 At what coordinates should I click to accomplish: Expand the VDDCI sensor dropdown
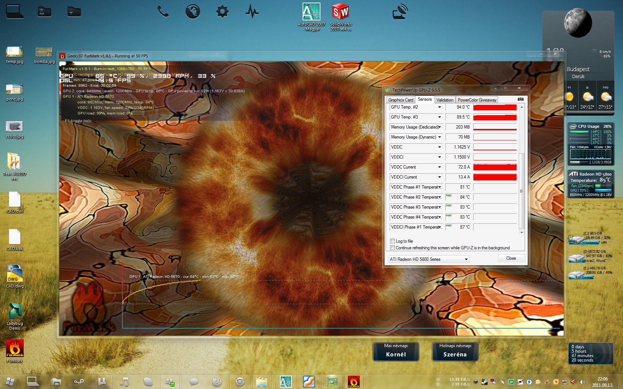pos(439,157)
